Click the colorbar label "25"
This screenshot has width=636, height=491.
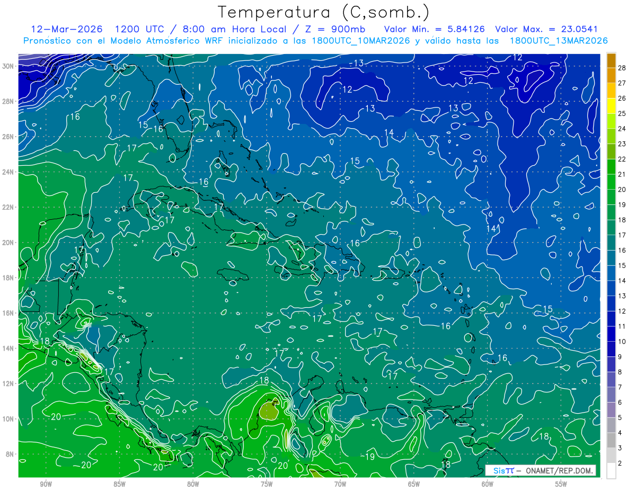(x=622, y=113)
